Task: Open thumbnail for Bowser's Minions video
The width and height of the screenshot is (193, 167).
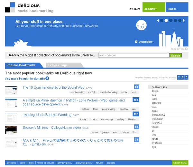Action: 11,130
